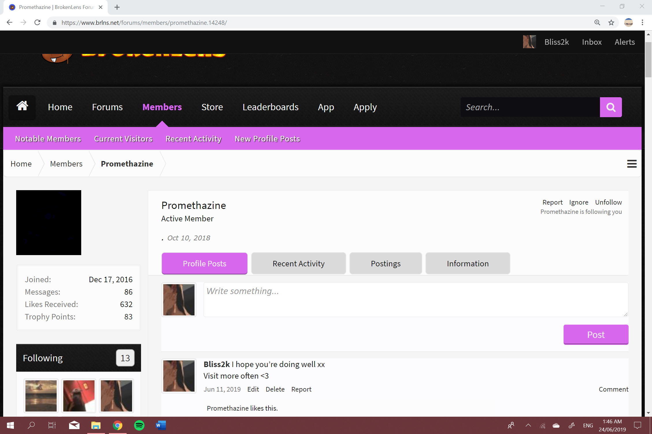Submit the profile post with Post button
Screen dimensions: 652x434
click(596, 334)
